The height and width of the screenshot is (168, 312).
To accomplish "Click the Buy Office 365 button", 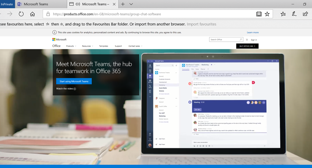I will tap(247, 46).
